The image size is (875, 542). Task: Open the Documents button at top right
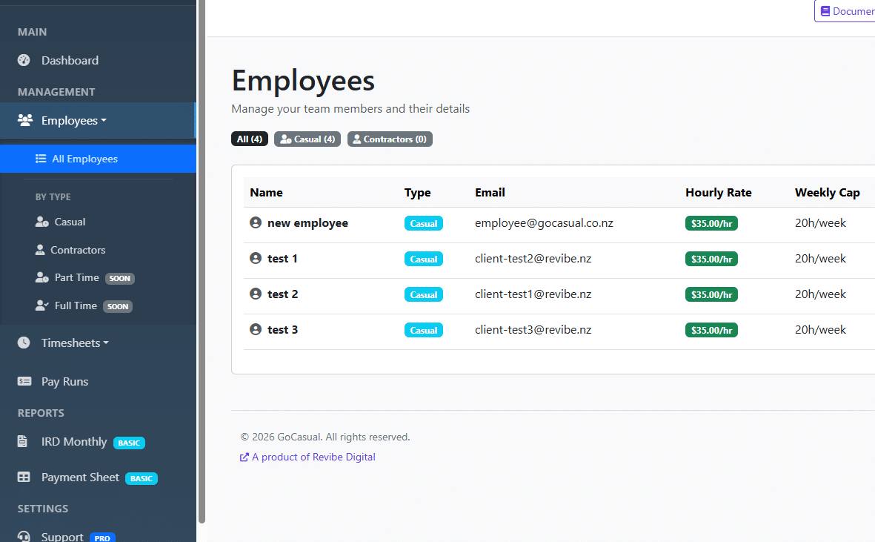coord(849,11)
